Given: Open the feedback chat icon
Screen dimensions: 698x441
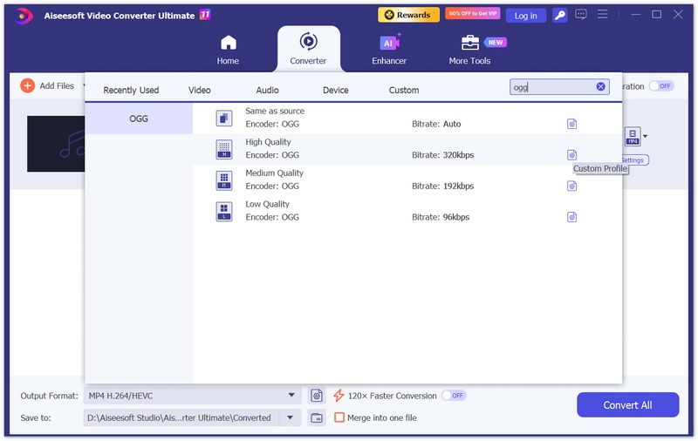Looking at the screenshot, I should (x=580, y=15).
